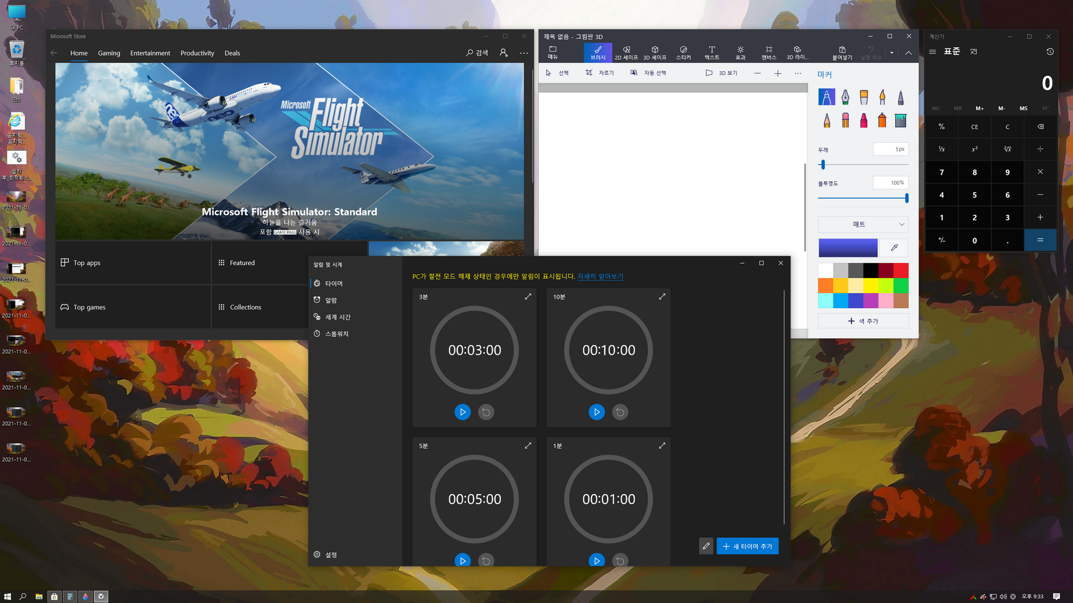Viewport: 1073px width, 603px height.
Task: Pick the black color swatch in Paint 3D
Action: 871,270
